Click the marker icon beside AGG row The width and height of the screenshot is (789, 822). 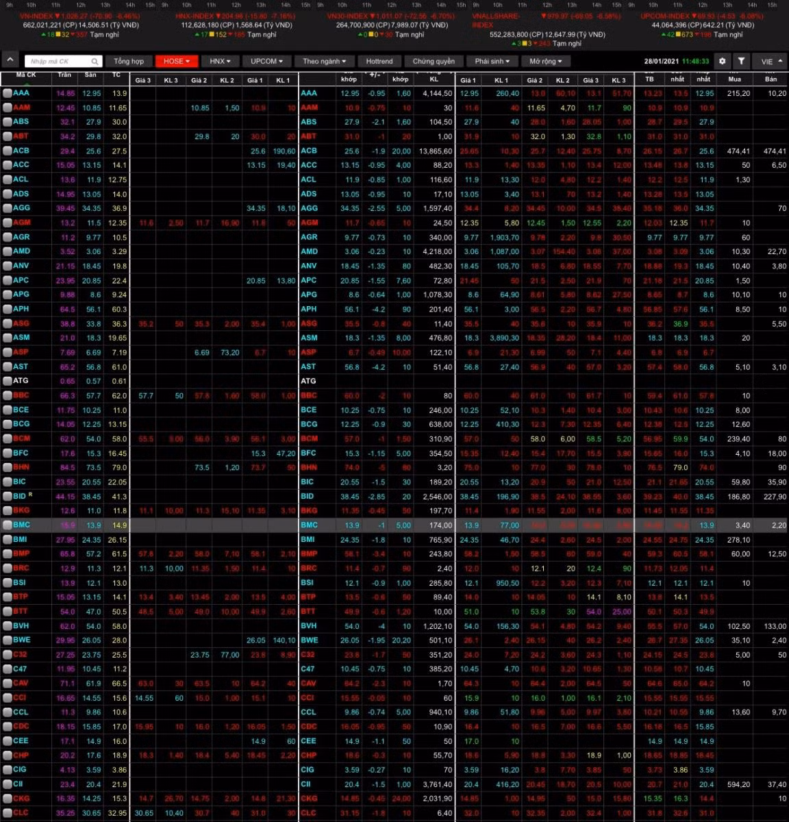[x=7, y=208]
